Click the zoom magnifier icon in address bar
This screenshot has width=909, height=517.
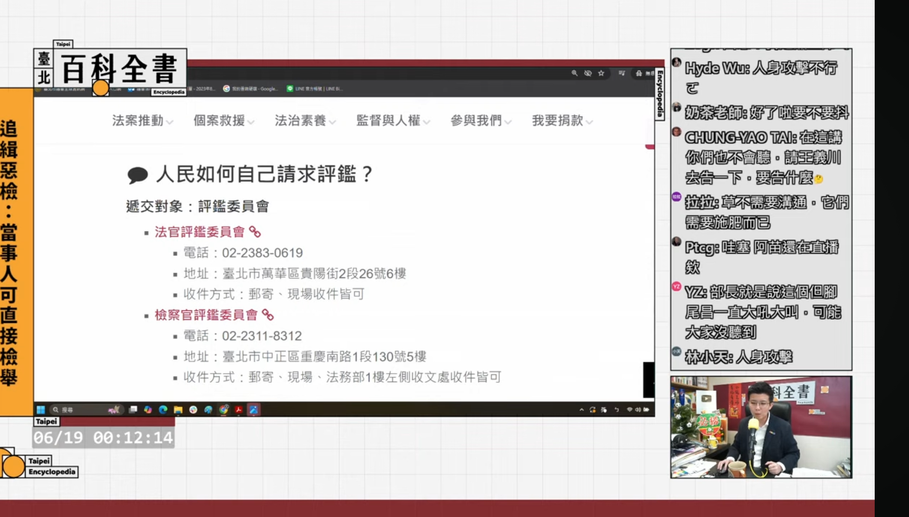click(575, 73)
